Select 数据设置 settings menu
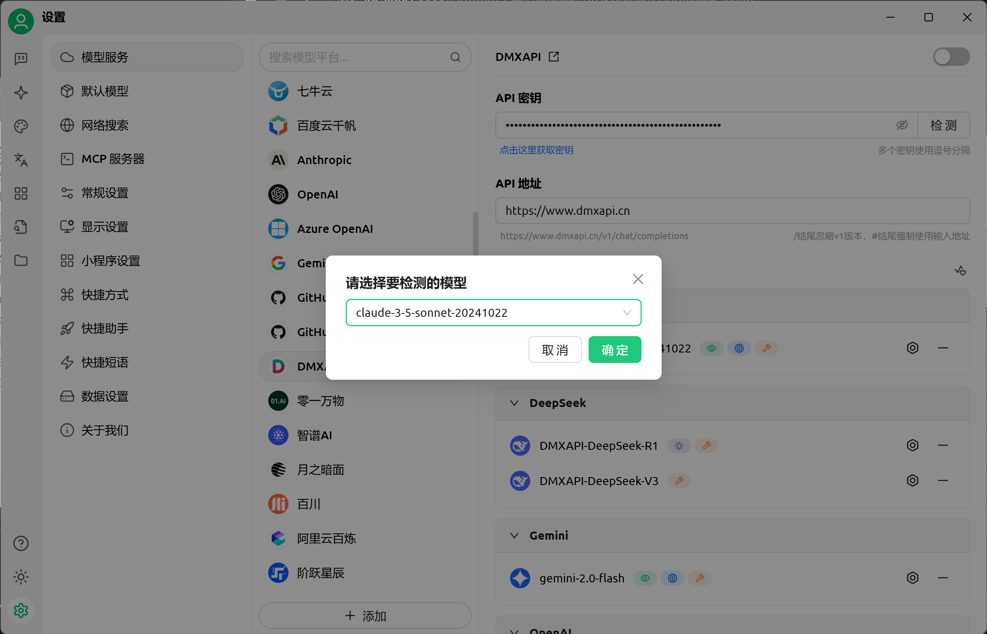The image size is (987, 634). [x=147, y=397]
